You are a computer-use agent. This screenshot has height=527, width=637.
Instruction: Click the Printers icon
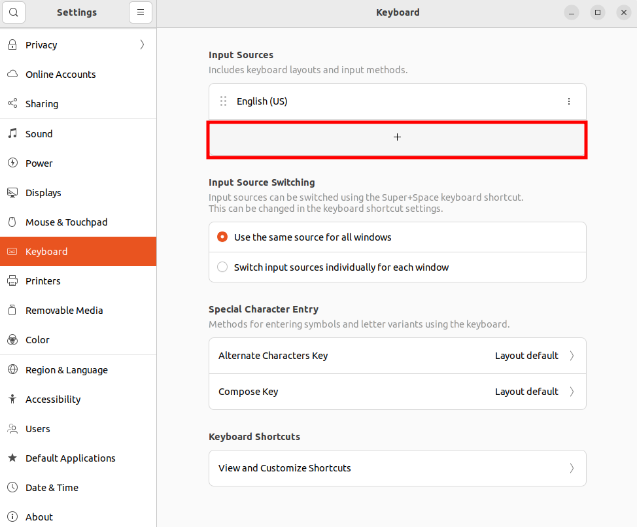click(12, 281)
